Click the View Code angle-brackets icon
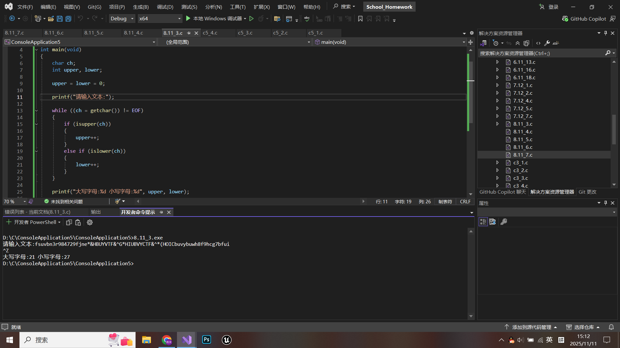Image resolution: width=620 pixels, height=348 pixels. point(538,43)
